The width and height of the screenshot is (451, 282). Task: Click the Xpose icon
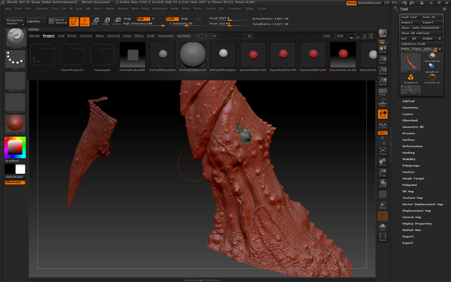pos(383,237)
